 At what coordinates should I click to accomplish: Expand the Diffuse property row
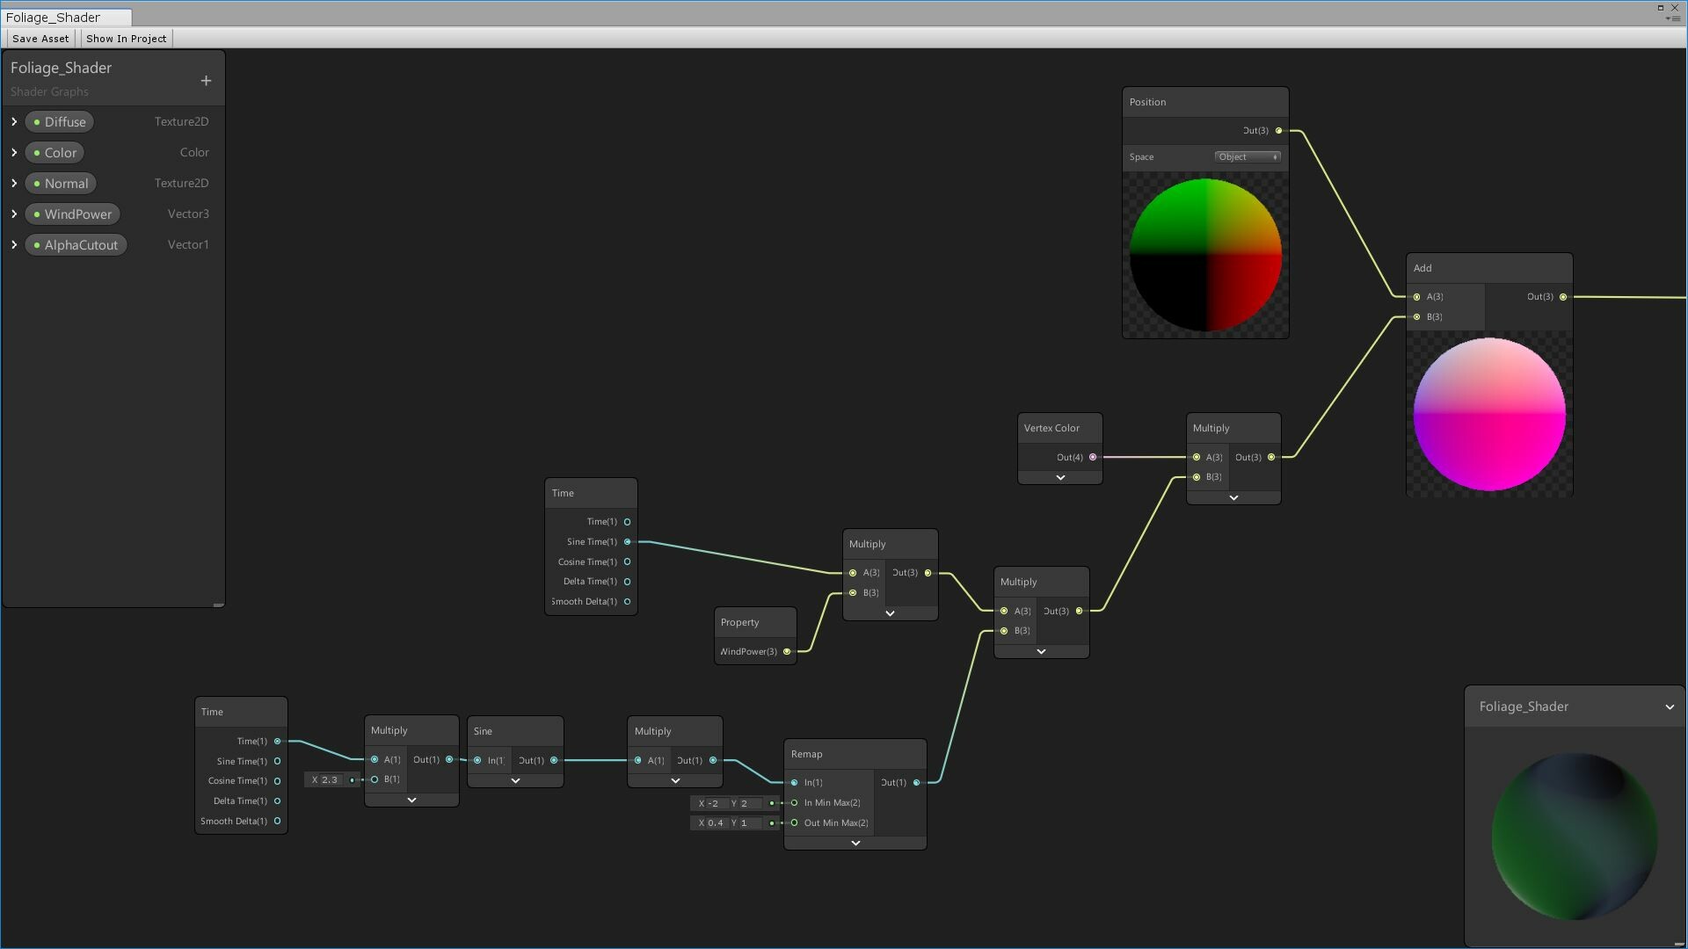(14, 122)
